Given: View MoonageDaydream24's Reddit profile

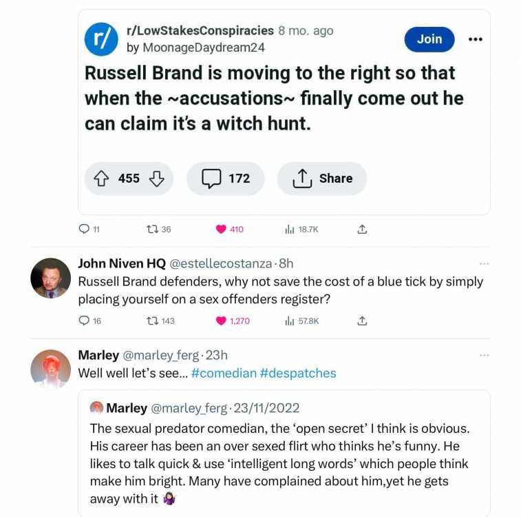Looking at the screenshot, I should point(203,48).
